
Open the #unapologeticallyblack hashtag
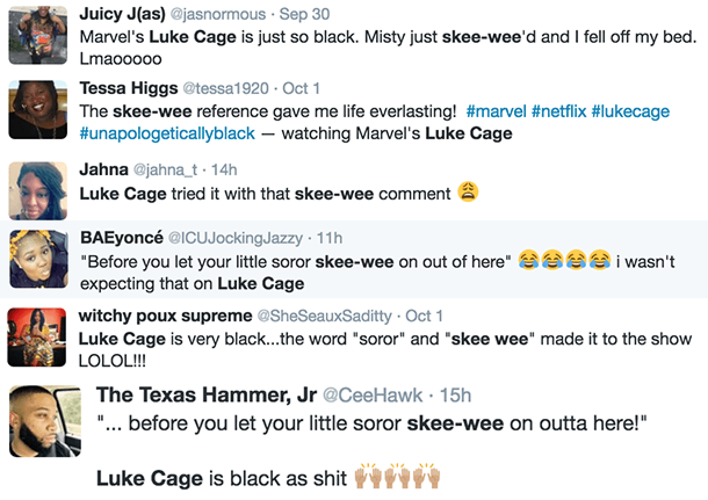point(167,133)
